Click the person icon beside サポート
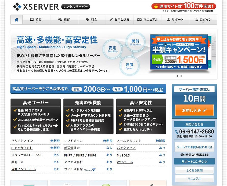The width and height of the screenshot is (227, 186). click(168, 20)
